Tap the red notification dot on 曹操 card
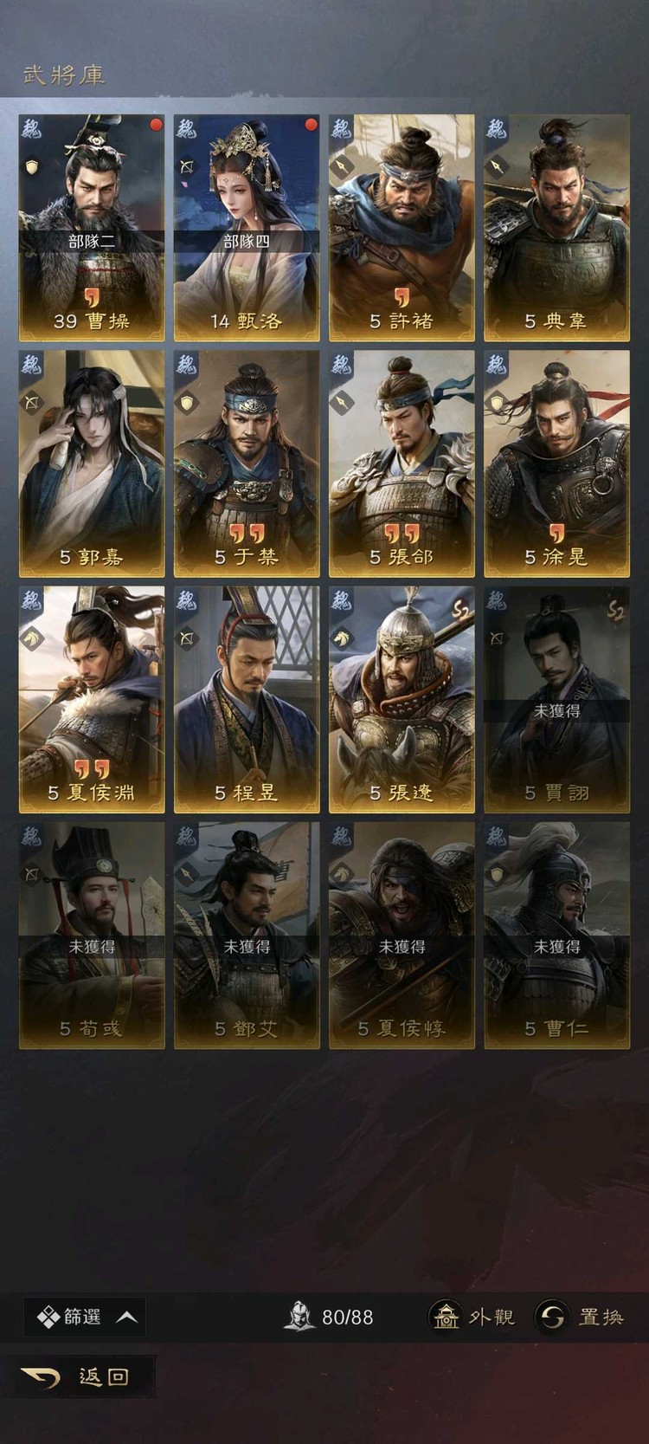This screenshot has width=649, height=1444. pos(156,125)
